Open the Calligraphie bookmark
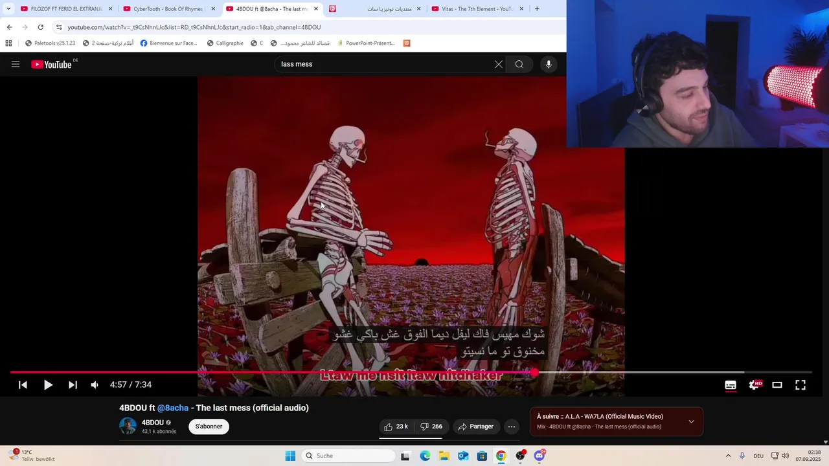This screenshot has width=829, height=466. point(225,43)
